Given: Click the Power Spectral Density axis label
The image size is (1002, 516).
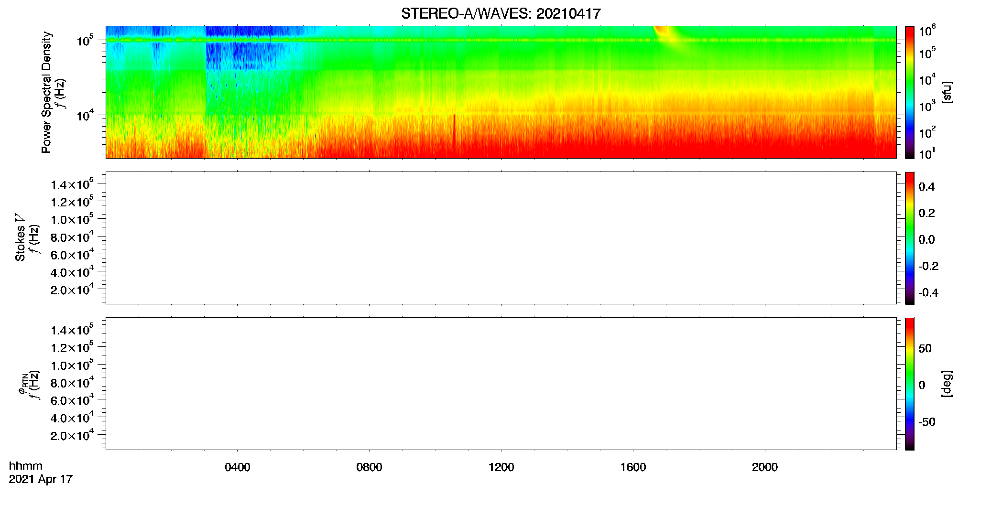Looking at the screenshot, I should pos(46,92).
